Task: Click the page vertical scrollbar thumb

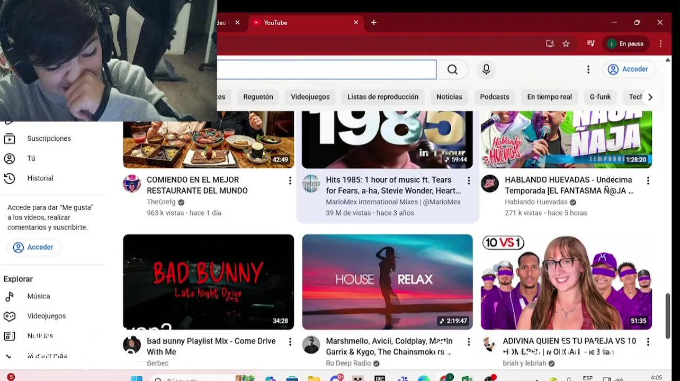Action: point(668,315)
